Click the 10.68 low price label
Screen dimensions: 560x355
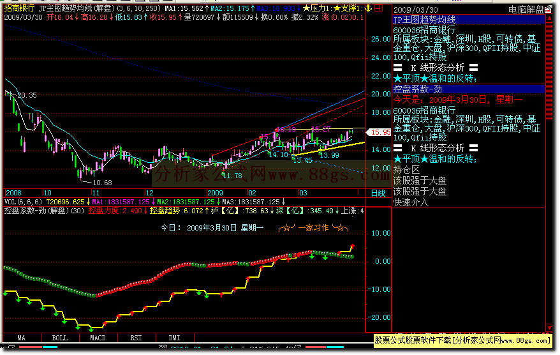[102, 183]
